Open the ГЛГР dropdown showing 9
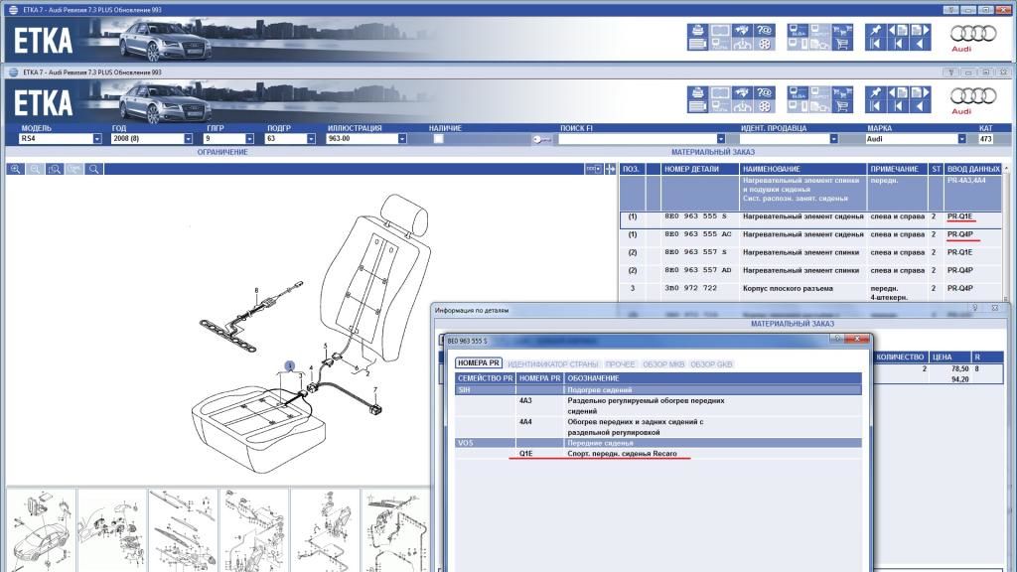 click(249, 139)
